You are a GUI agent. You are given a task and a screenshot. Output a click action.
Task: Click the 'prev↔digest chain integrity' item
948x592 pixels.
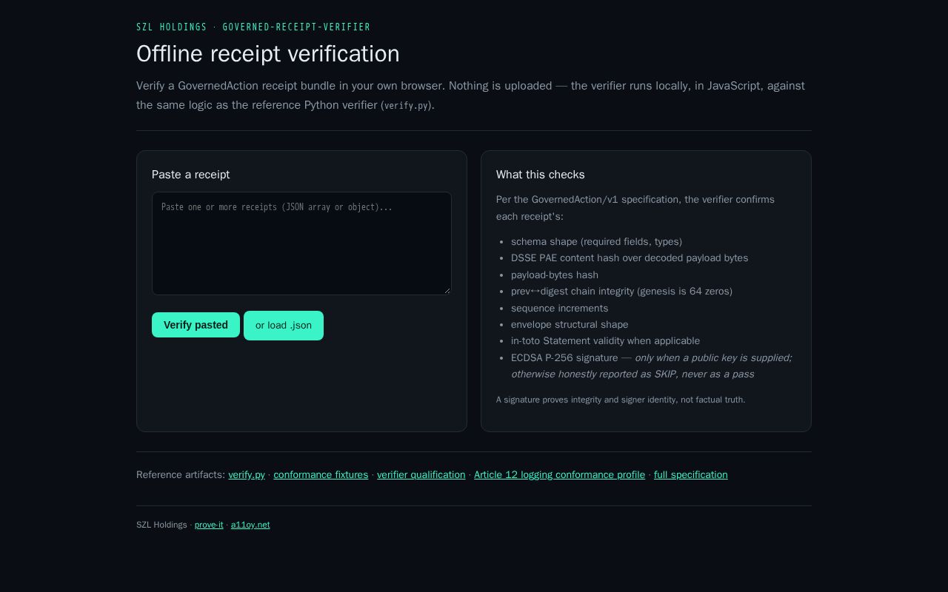[x=621, y=291]
